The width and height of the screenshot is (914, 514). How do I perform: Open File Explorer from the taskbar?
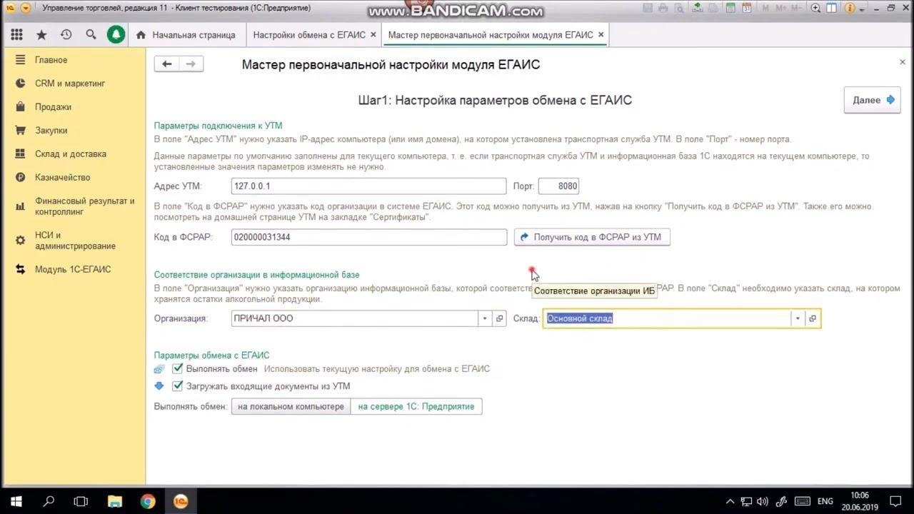click(x=114, y=501)
